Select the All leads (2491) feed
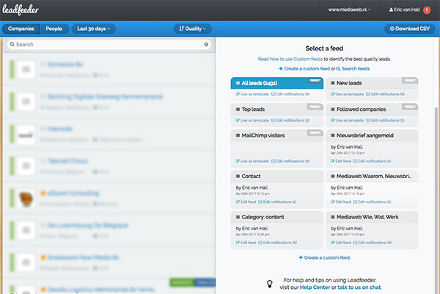 277,83
